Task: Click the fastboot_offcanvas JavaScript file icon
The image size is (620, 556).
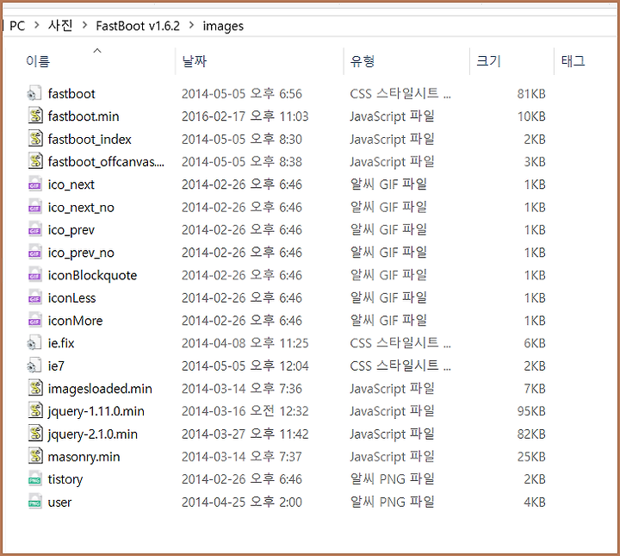Action: point(35,161)
